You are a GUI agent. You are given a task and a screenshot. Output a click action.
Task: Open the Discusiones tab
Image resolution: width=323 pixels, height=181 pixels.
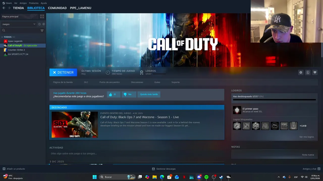[x=137, y=82]
